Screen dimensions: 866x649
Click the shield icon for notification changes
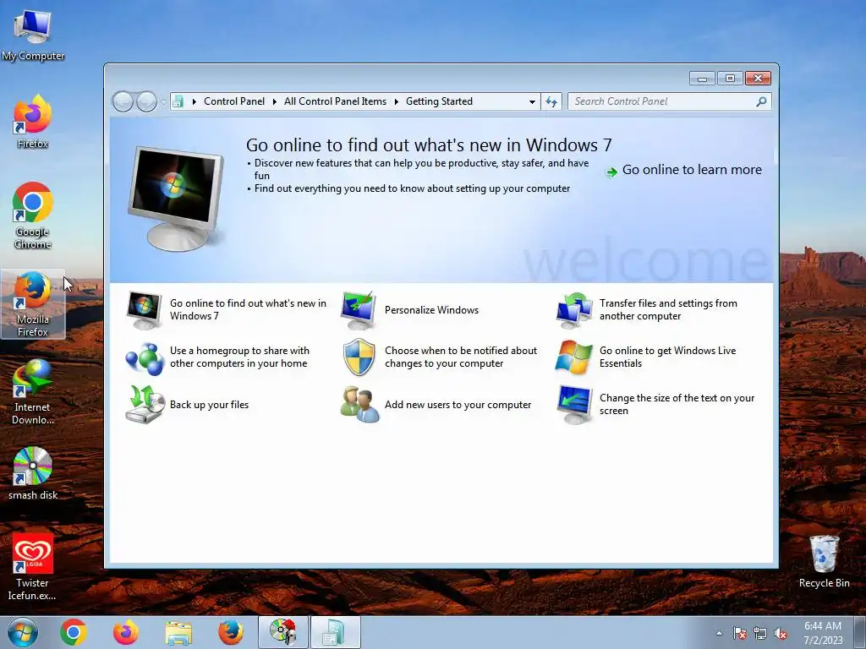359,357
